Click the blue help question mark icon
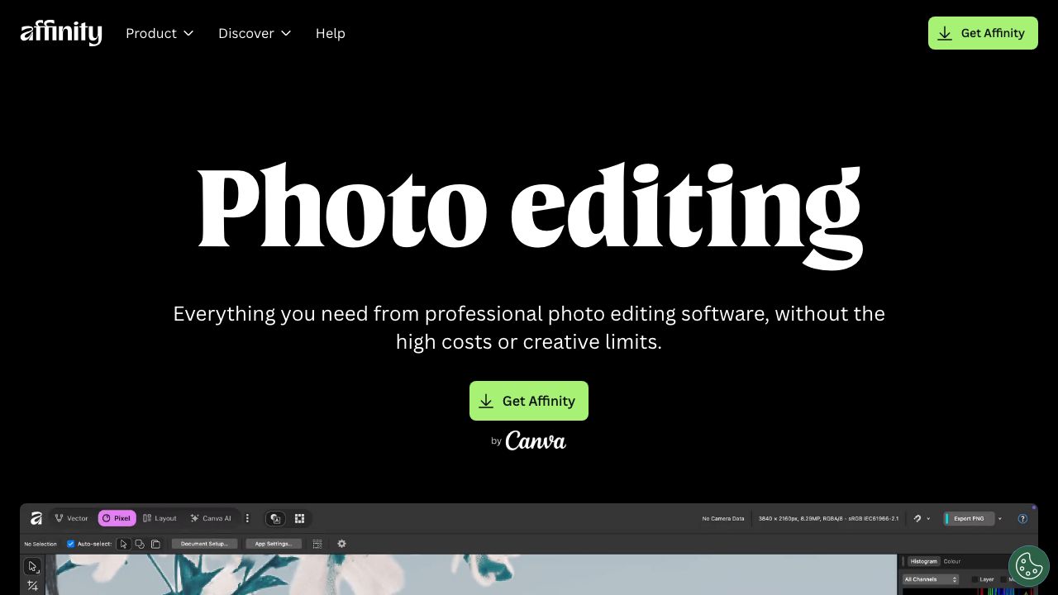Viewport: 1058px width, 595px height. [1022, 519]
